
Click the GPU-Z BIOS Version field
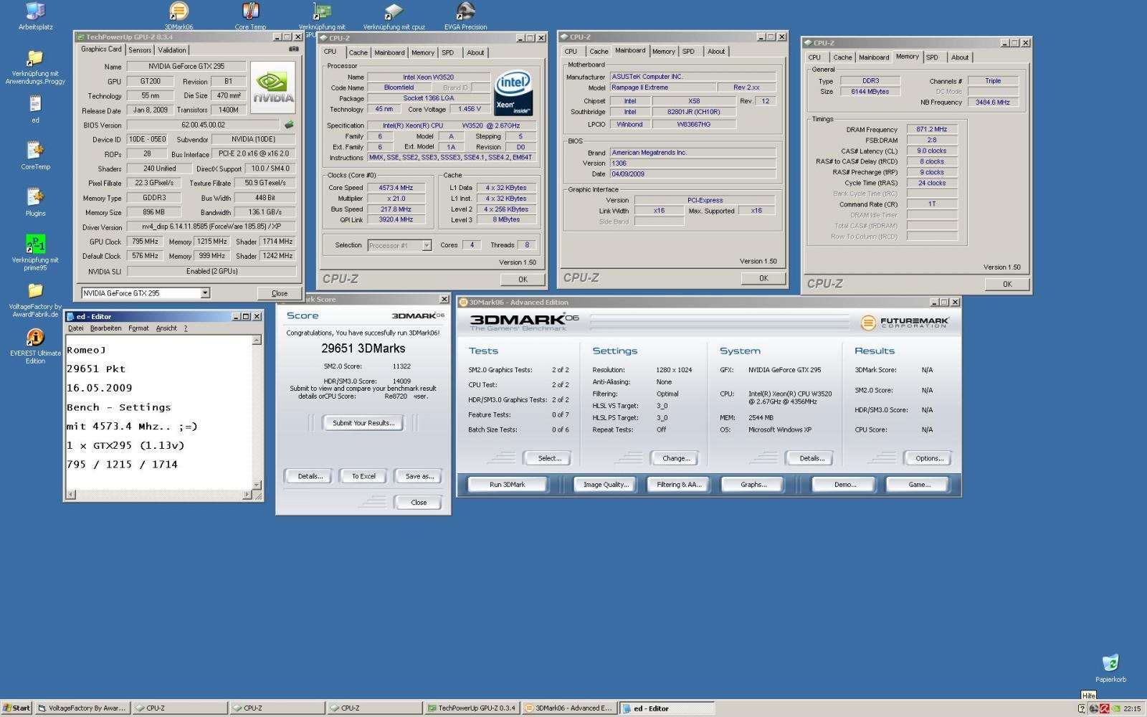coord(204,125)
